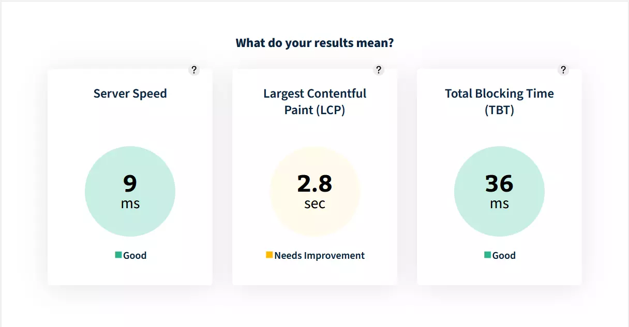Image resolution: width=629 pixels, height=327 pixels.
Task: Click the number 36 in the TBT card
Action: (x=500, y=183)
